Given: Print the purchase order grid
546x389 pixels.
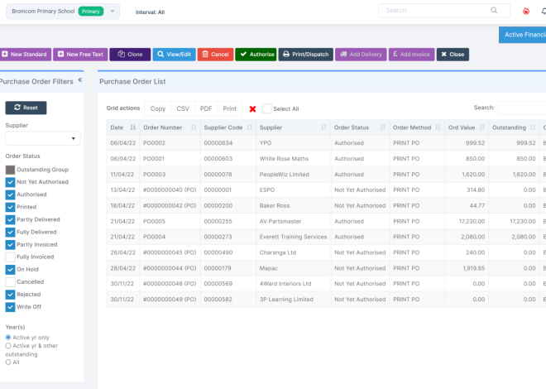Looking at the screenshot, I should (229, 108).
